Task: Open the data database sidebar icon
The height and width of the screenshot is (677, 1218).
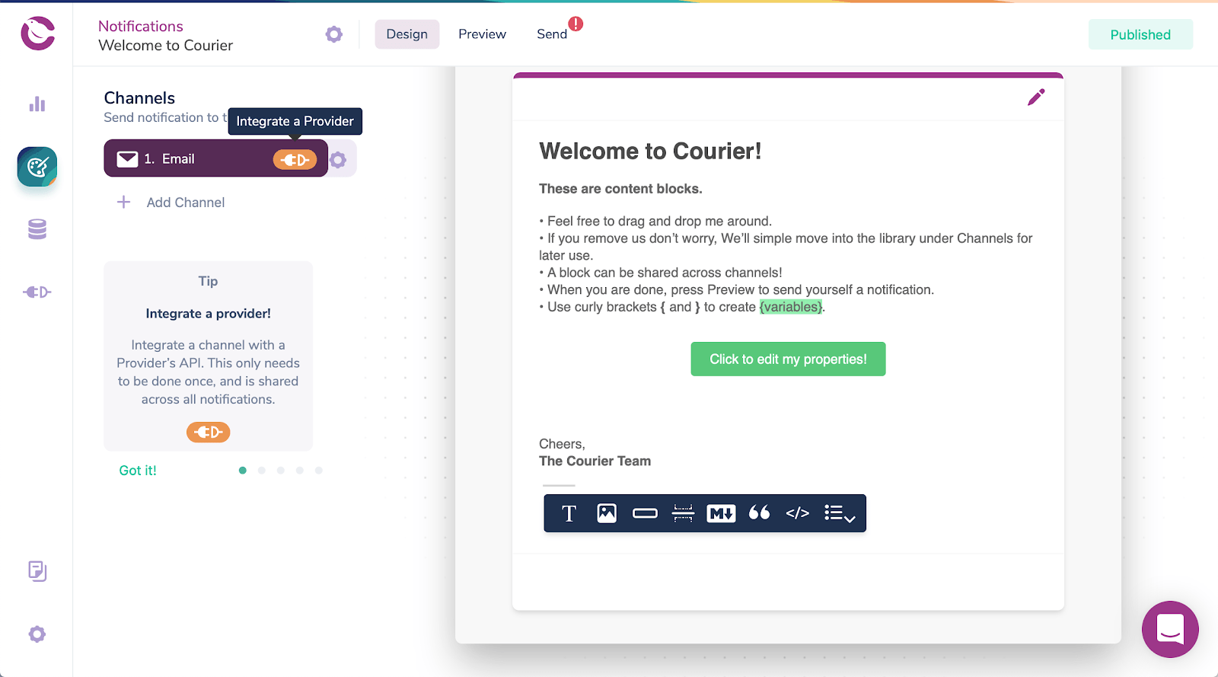Action: pos(37,229)
